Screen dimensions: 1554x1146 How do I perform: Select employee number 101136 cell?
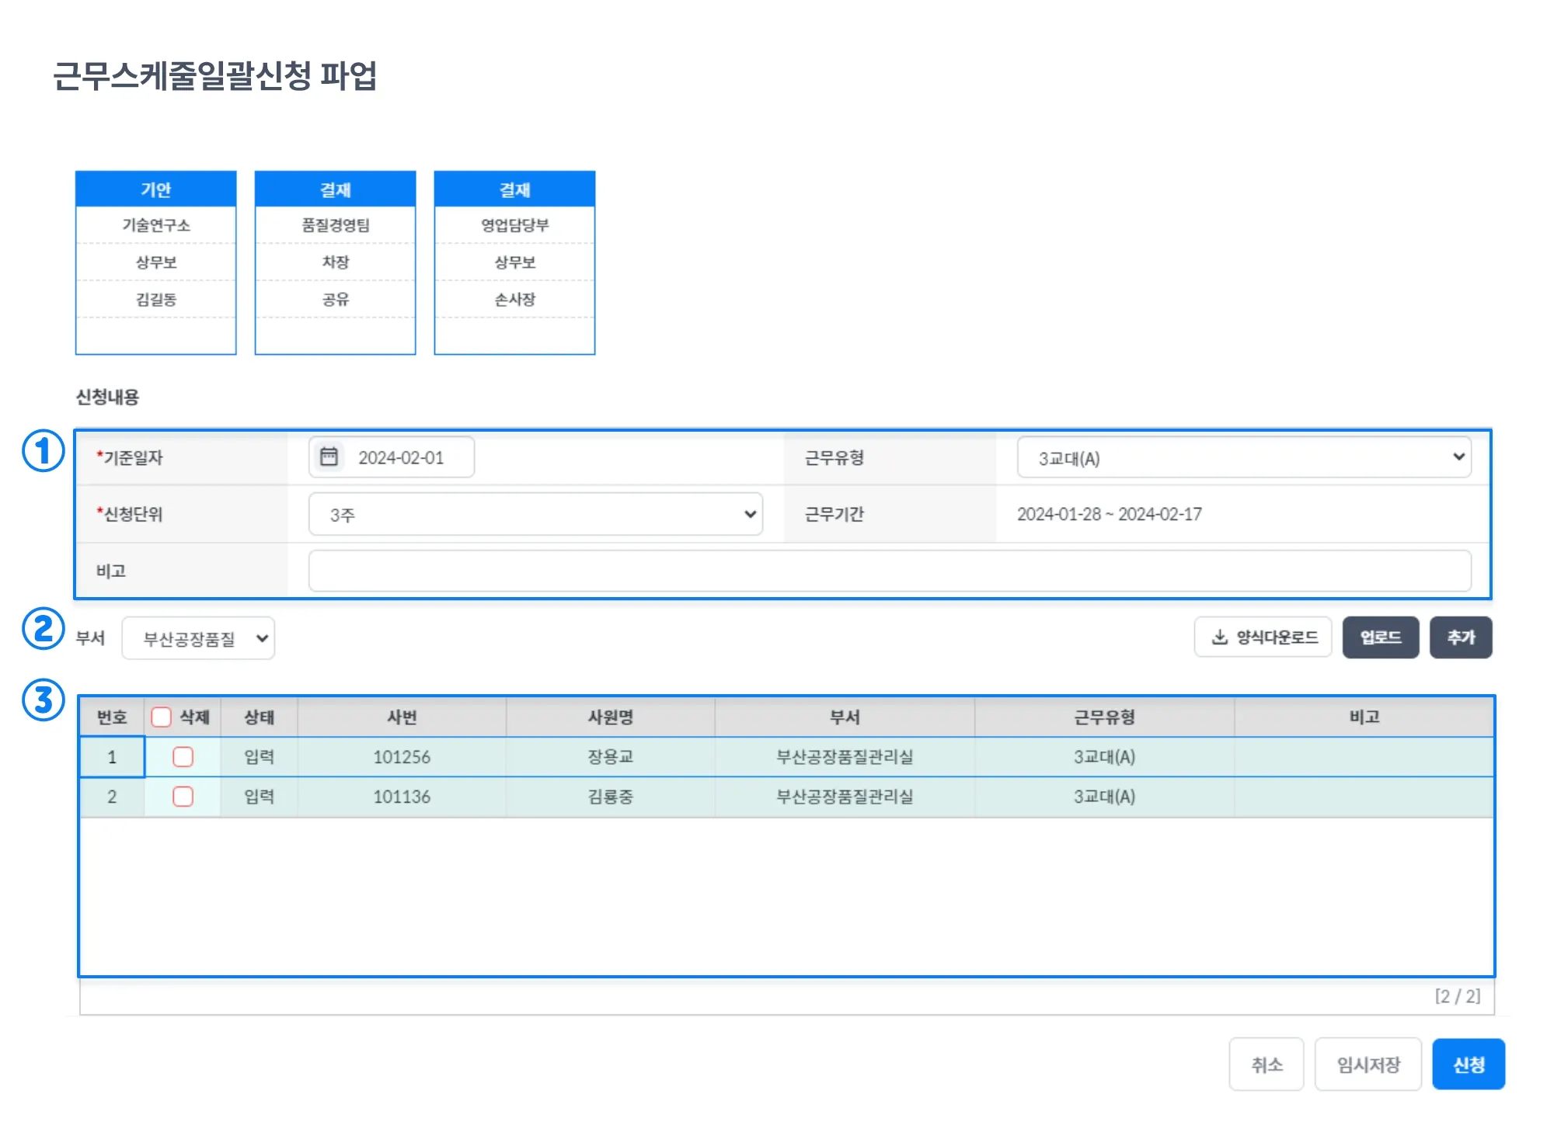tap(402, 797)
